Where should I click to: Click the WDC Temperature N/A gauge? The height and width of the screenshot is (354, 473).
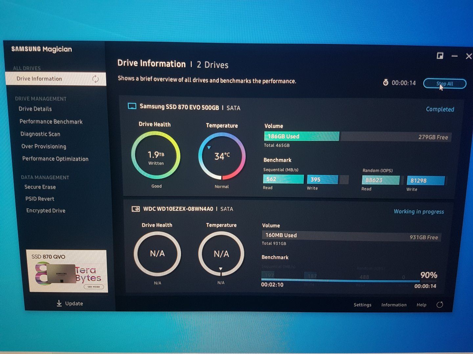221,254
